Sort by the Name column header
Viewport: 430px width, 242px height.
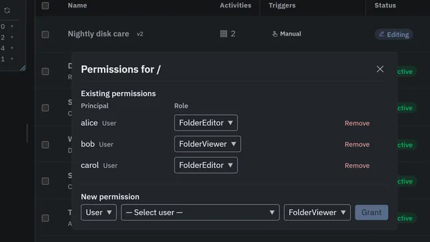point(77,5)
